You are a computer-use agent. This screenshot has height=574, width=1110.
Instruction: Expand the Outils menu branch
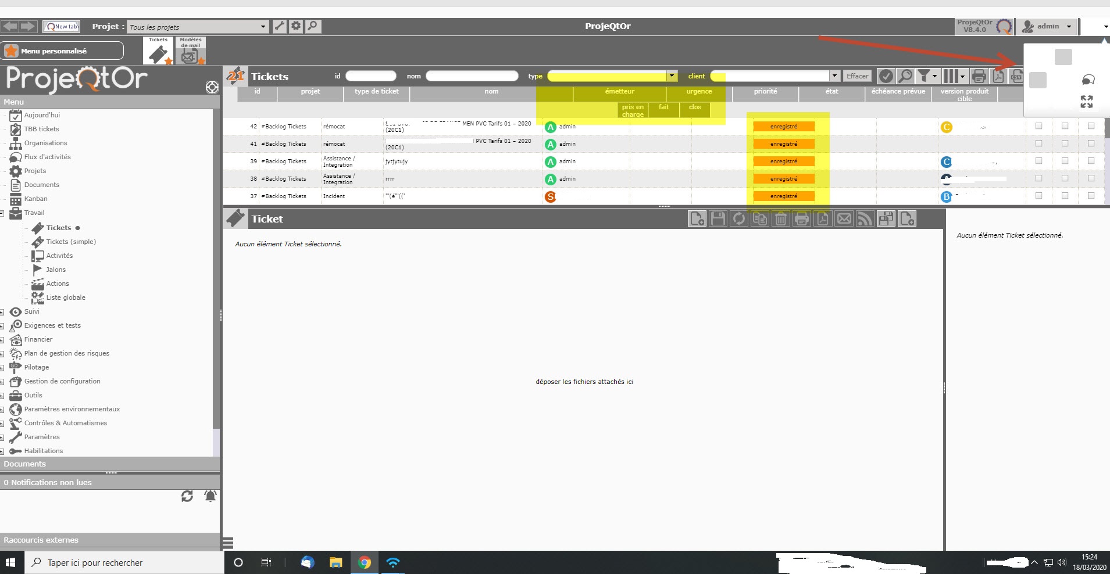tap(2, 396)
